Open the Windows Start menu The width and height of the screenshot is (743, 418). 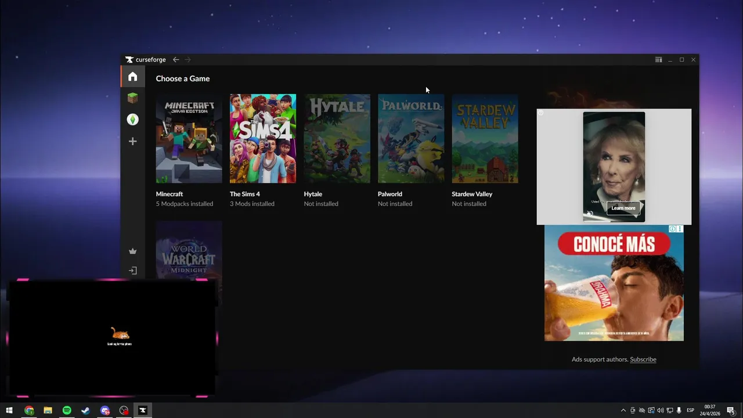[9, 410]
